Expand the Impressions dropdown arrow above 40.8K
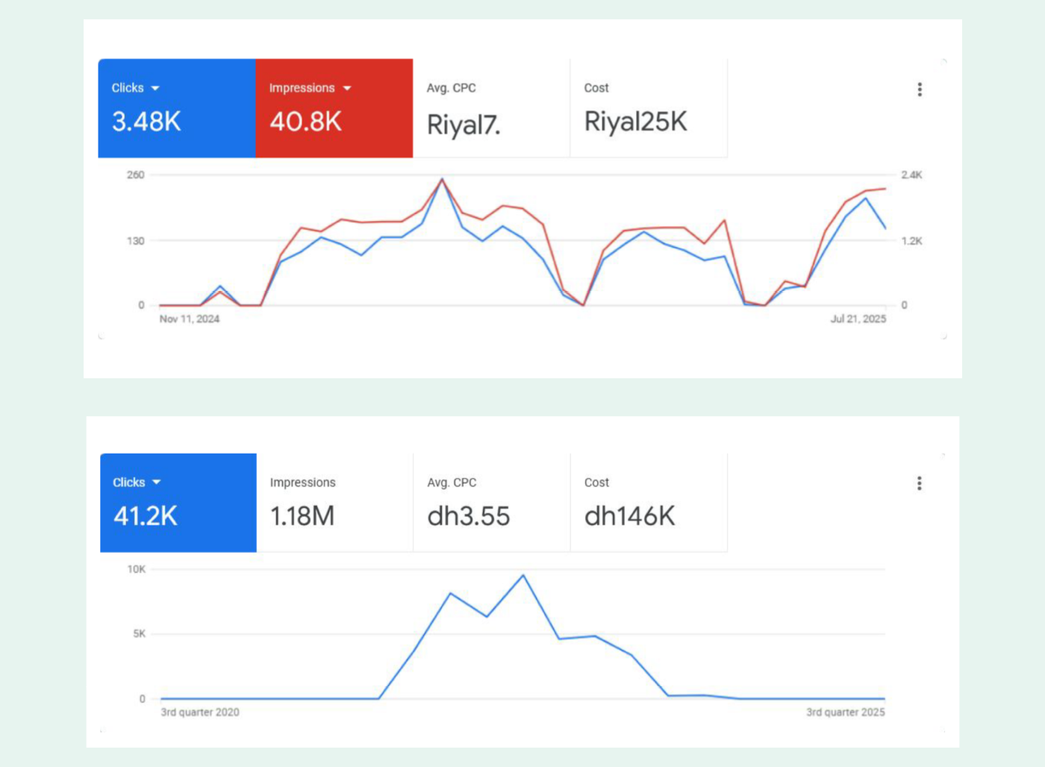1045x767 pixels. click(x=347, y=88)
